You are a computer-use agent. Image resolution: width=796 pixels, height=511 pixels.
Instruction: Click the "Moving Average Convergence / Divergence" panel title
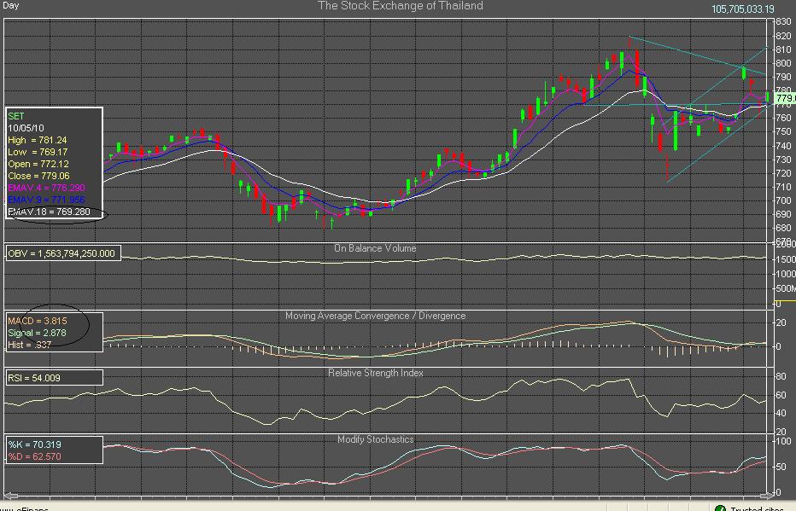(x=375, y=316)
